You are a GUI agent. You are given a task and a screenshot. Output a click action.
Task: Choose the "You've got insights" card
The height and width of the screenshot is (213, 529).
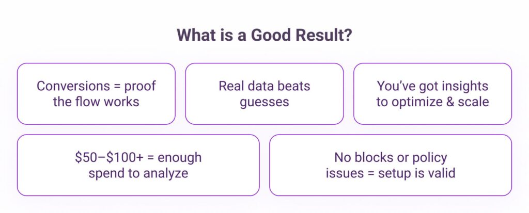click(432, 94)
